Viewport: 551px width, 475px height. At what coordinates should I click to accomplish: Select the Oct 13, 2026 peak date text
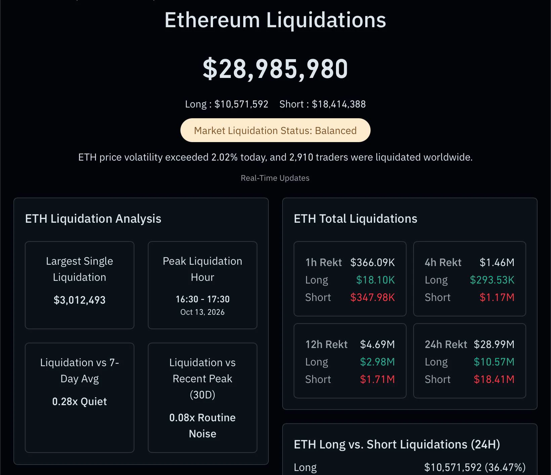pyautogui.click(x=203, y=312)
